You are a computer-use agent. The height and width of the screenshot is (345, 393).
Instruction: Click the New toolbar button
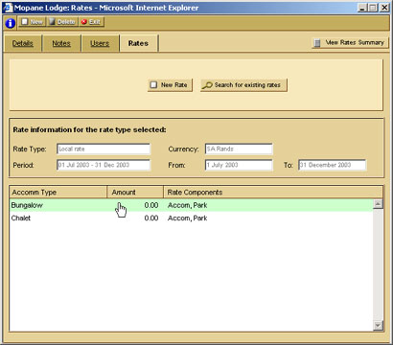click(x=32, y=22)
